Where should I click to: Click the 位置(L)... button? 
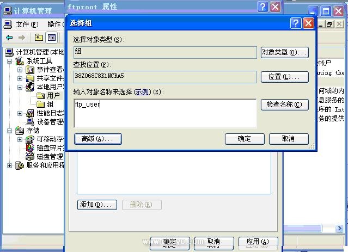[284, 77]
